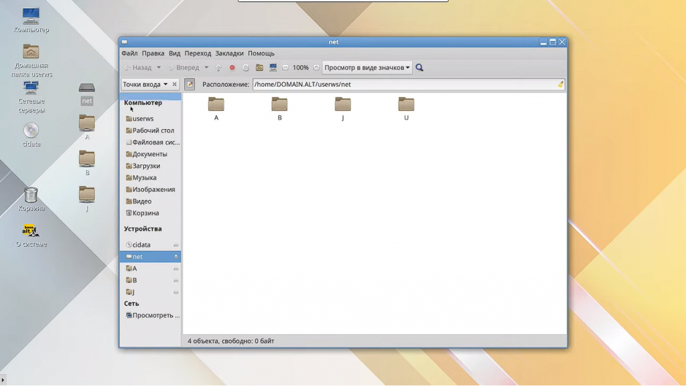Click the eject icon beside sidebar B
The width and height of the screenshot is (686, 386).
[x=176, y=280]
